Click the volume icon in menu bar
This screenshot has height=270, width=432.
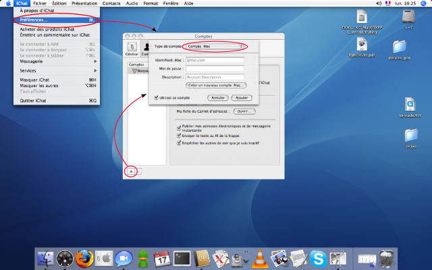(379, 3)
